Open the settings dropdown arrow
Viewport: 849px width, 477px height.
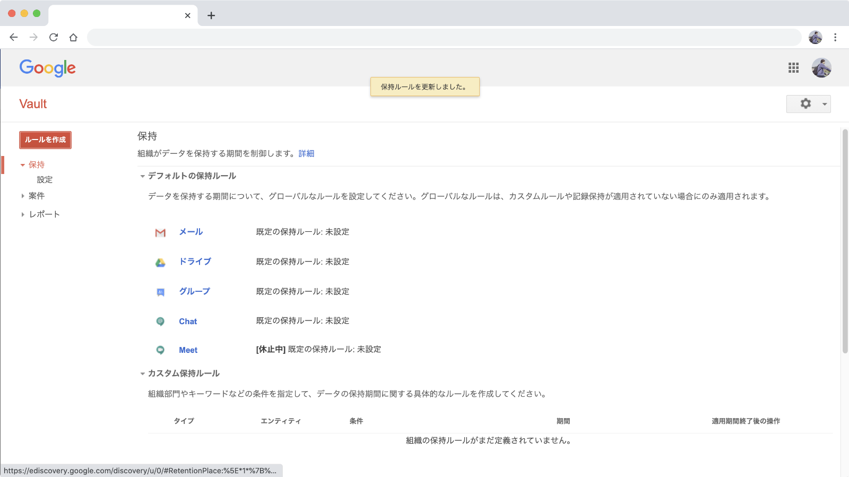[x=824, y=104]
